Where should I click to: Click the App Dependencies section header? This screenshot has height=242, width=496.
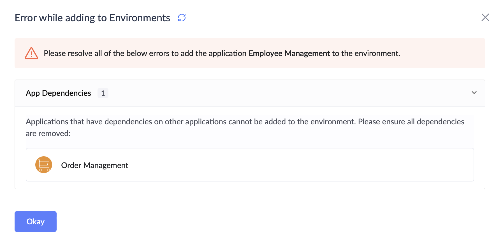pyautogui.click(x=58, y=93)
